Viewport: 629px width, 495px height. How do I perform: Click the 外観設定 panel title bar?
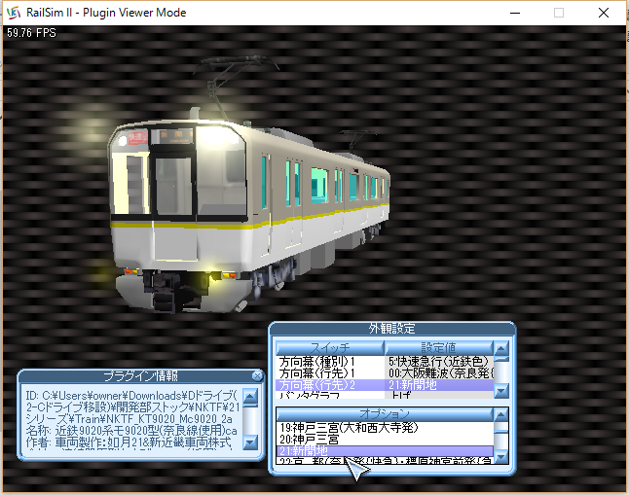[x=392, y=329]
